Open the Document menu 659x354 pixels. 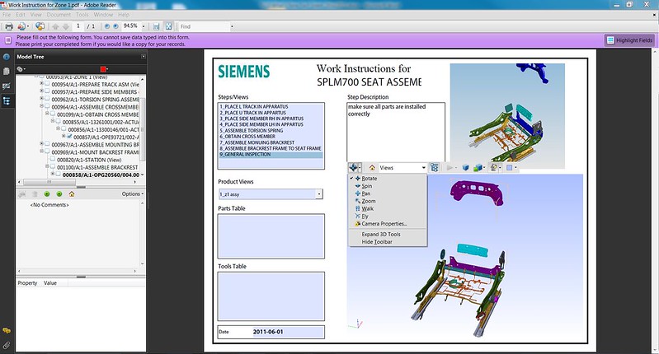point(59,14)
